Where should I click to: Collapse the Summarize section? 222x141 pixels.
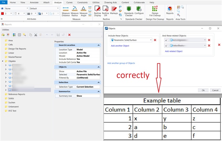99,91
